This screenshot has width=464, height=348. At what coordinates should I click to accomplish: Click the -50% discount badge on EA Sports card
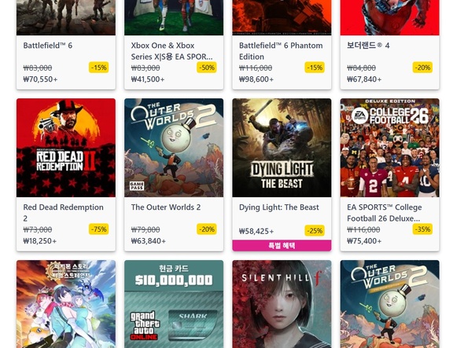(x=207, y=68)
